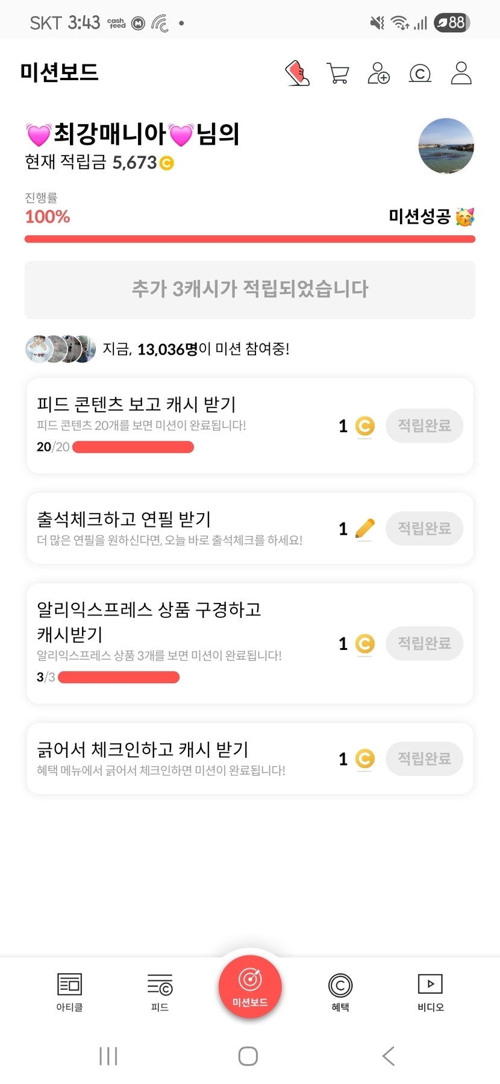Open the shopping cart

coord(338,74)
